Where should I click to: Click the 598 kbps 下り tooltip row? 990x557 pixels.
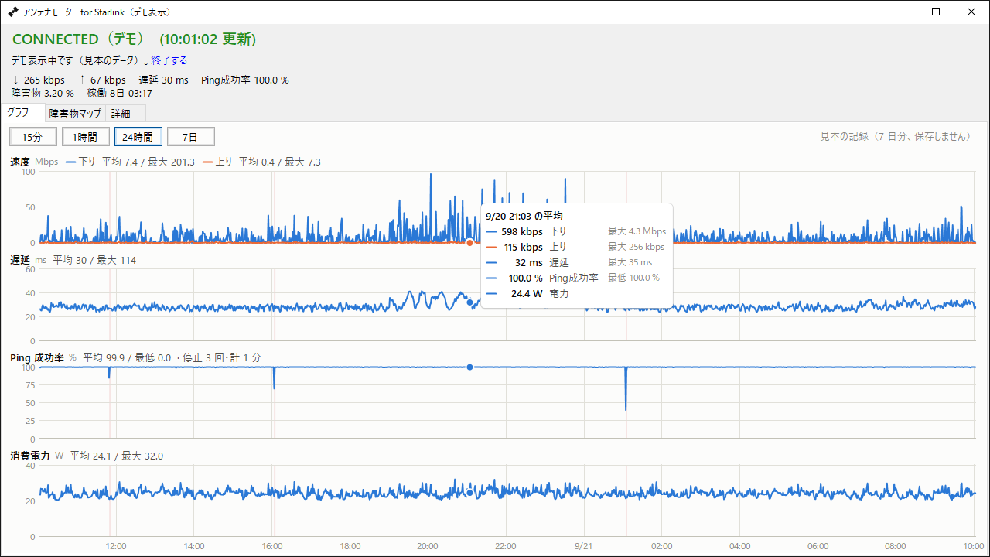pos(575,232)
